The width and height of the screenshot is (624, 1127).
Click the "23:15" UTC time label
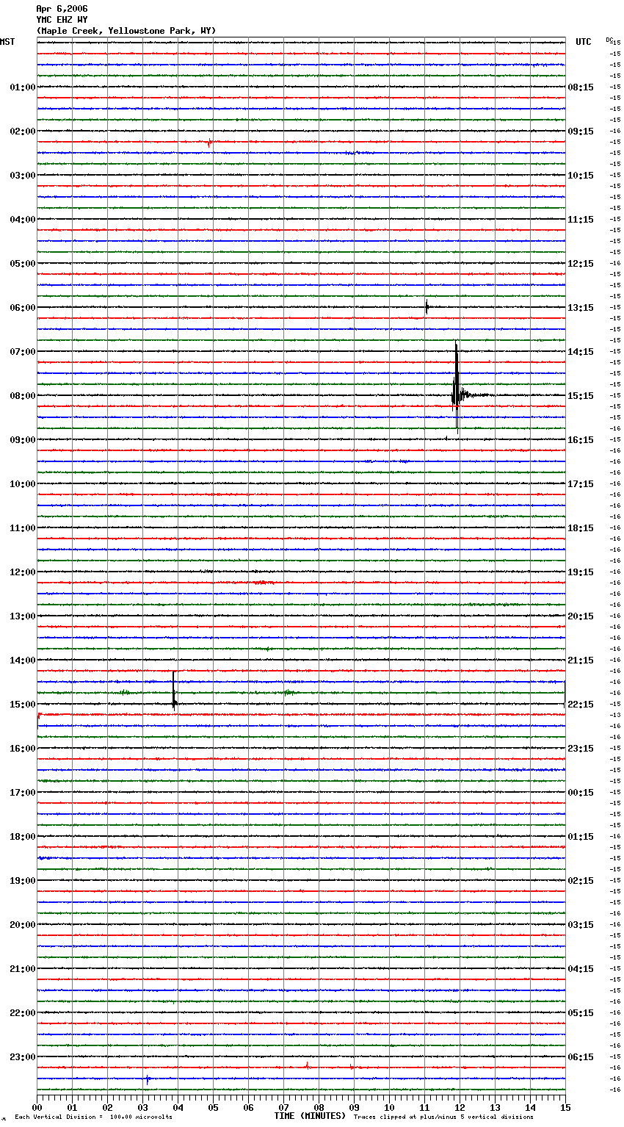pyautogui.click(x=581, y=749)
